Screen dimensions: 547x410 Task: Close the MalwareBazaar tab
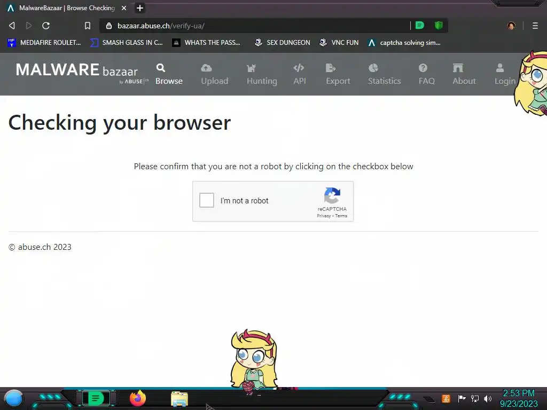pos(124,7)
